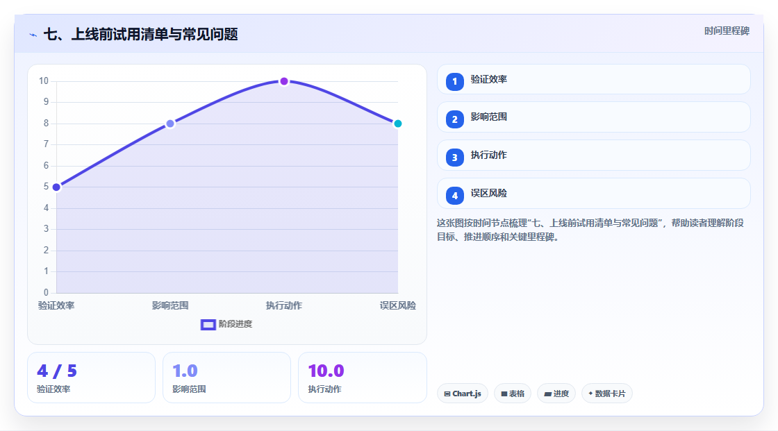Select the 4 / 5 验证效率 data card
Viewport: 778px width, 431px height.
pos(91,378)
